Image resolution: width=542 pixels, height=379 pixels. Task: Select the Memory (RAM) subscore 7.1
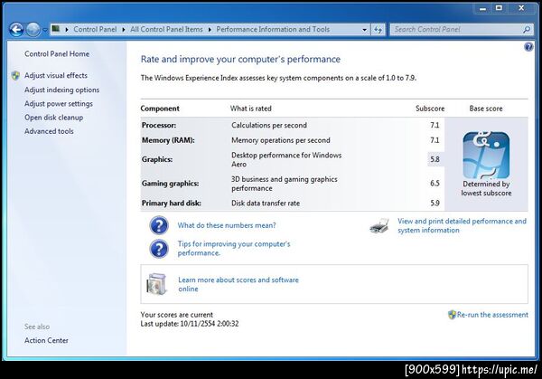pyautogui.click(x=435, y=140)
